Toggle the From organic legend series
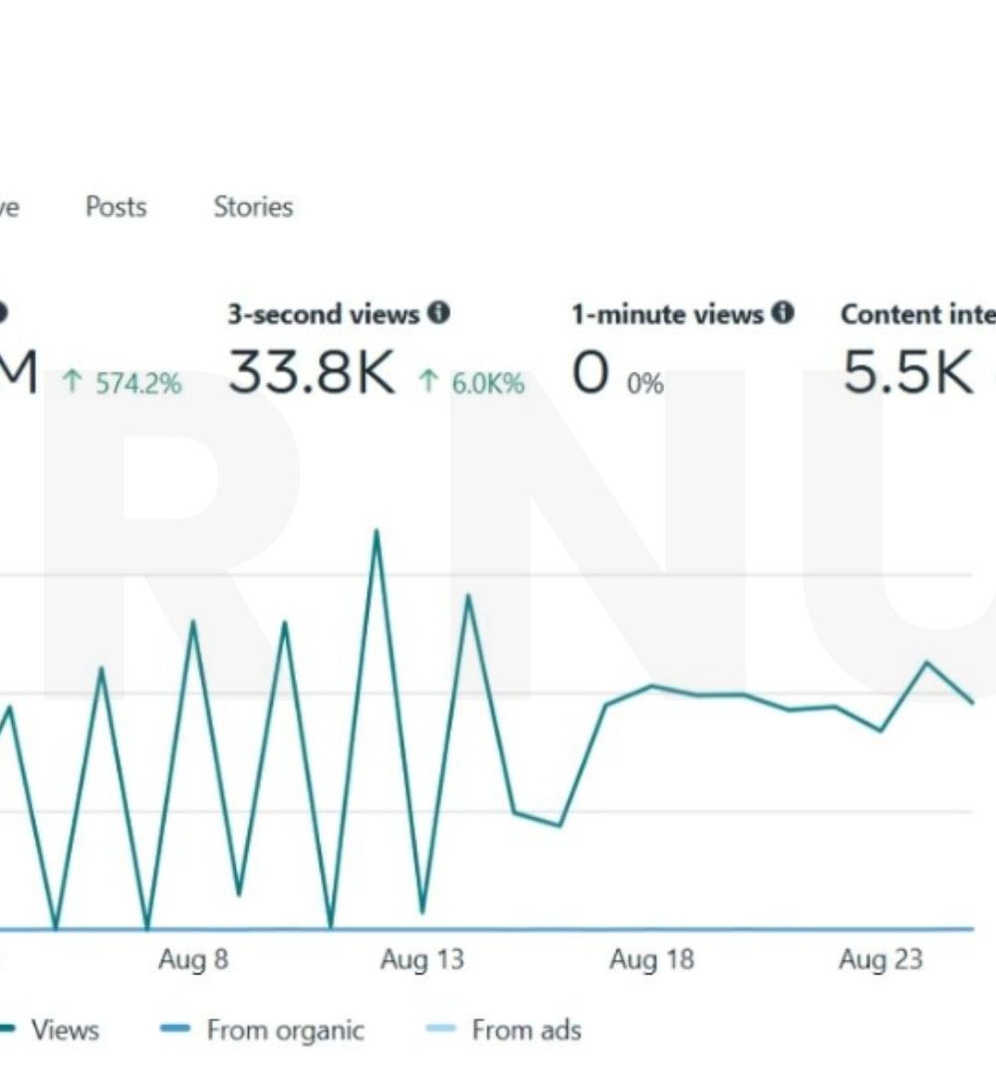Image resolution: width=996 pixels, height=1076 pixels. [x=262, y=1030]
